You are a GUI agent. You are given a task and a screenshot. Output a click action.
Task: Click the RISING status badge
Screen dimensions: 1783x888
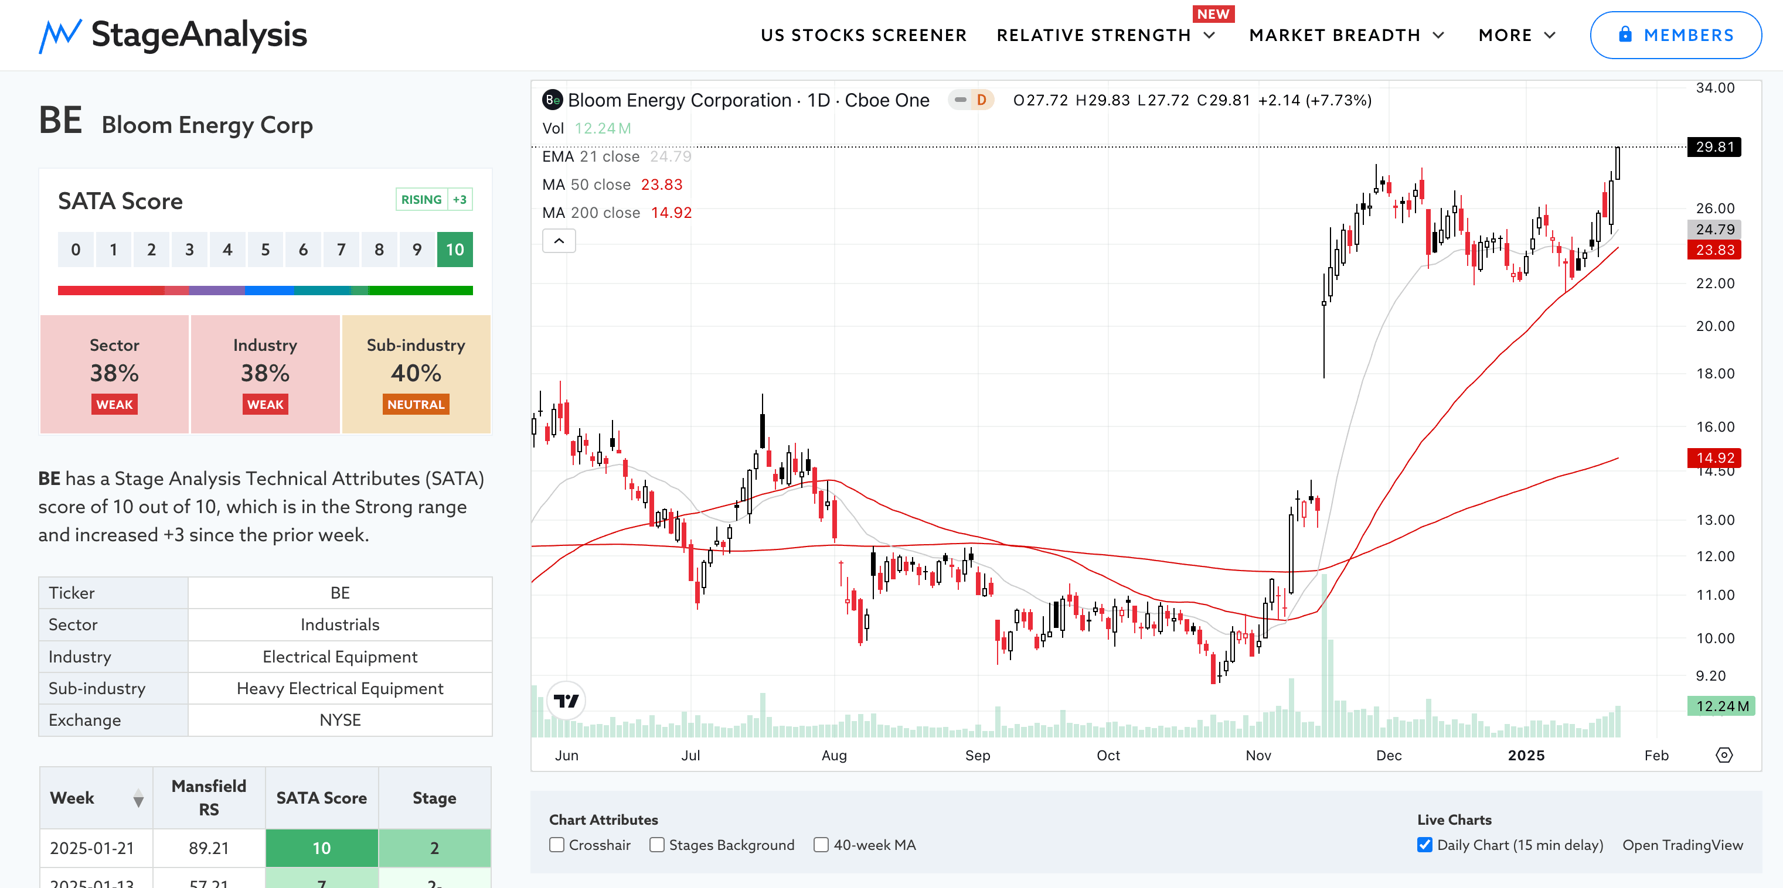pyautogui.click(x=421, y=199)
